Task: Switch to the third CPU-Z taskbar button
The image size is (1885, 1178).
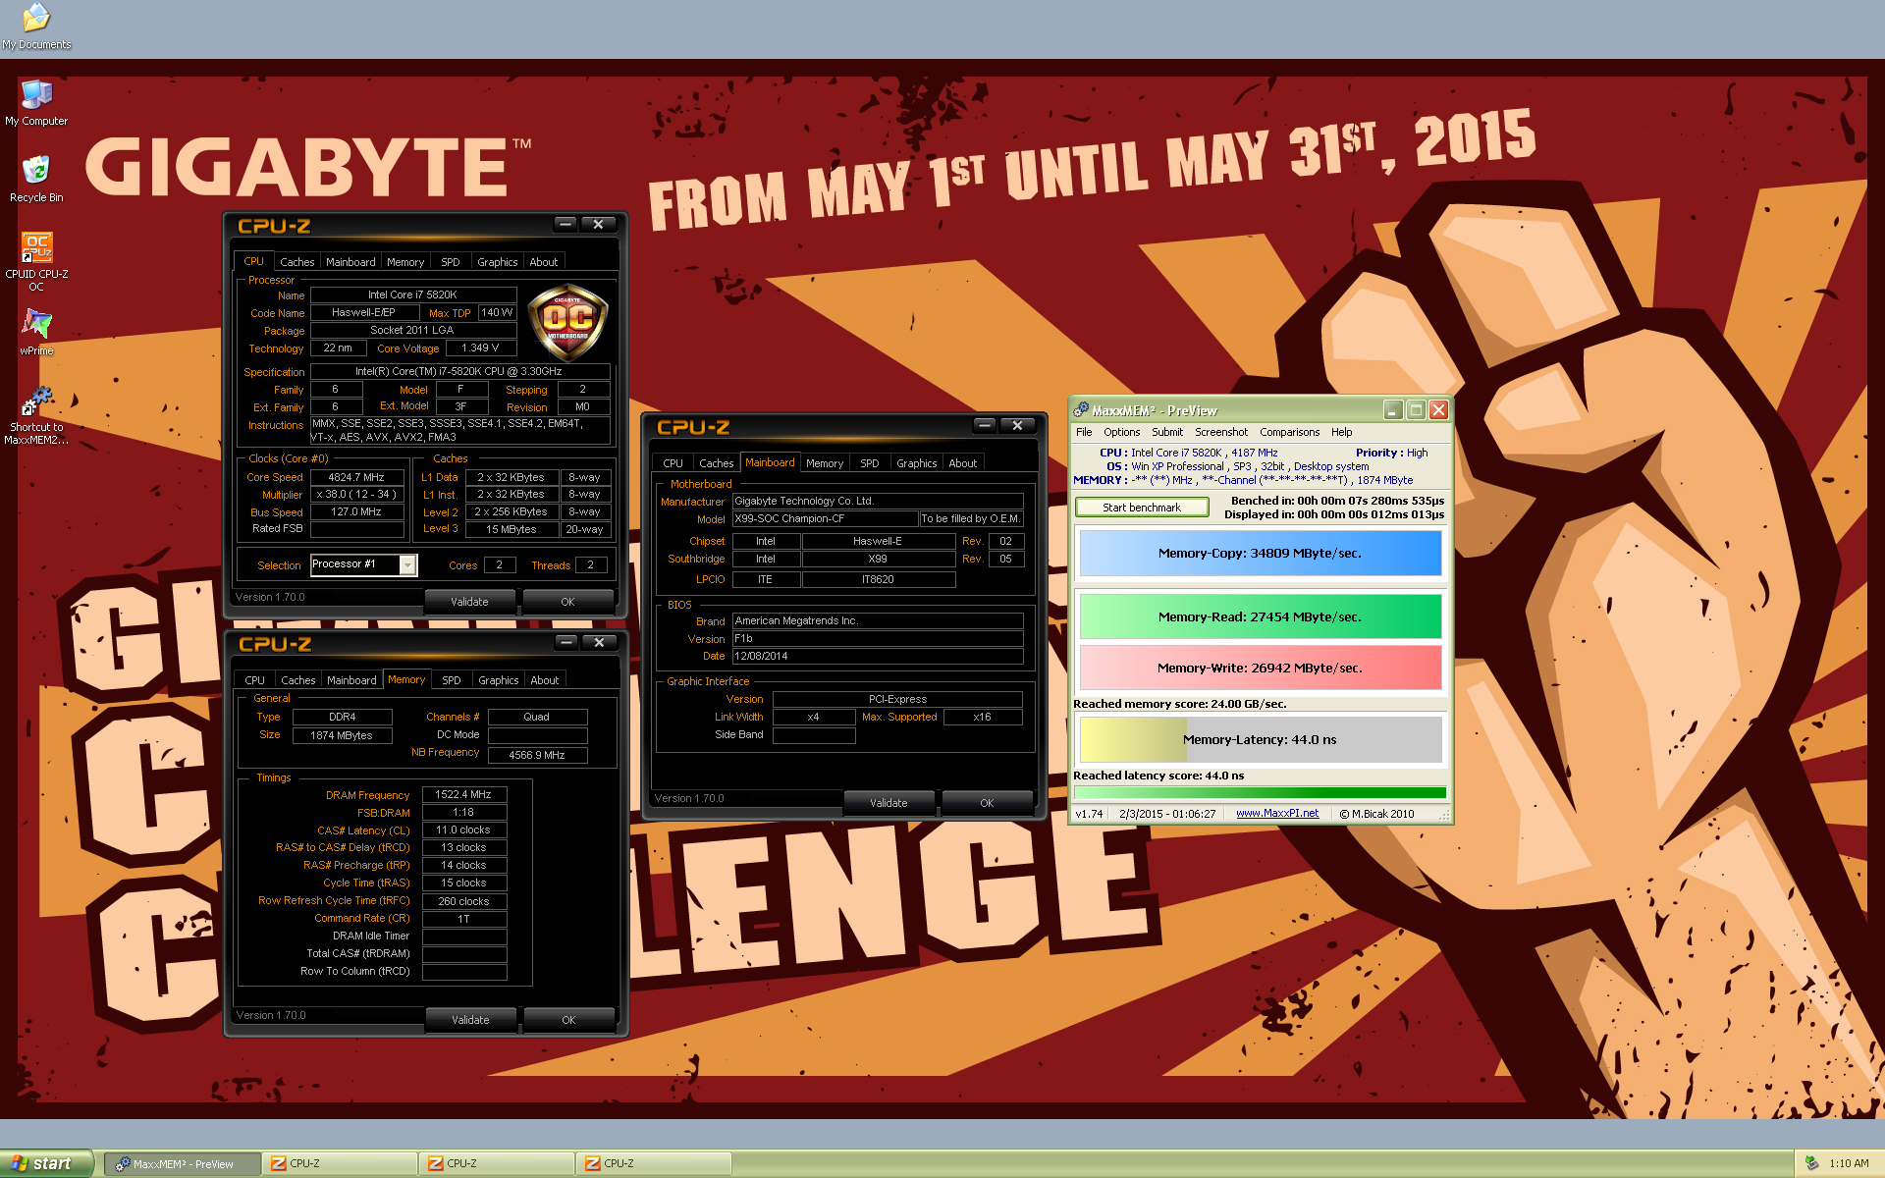Action: [654, 1163]
